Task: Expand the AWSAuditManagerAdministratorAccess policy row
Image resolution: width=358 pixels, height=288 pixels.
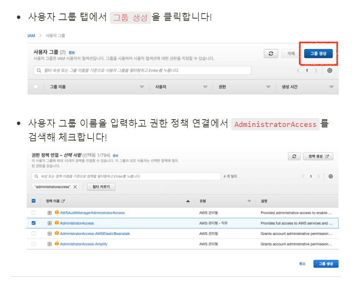Action: point(49,213)
